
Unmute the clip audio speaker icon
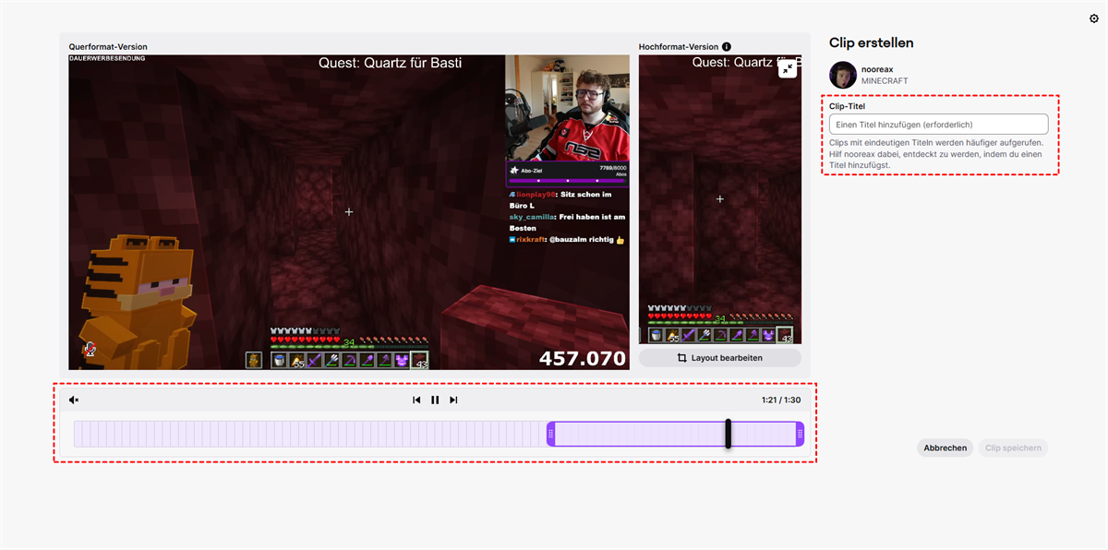(74, 400)
